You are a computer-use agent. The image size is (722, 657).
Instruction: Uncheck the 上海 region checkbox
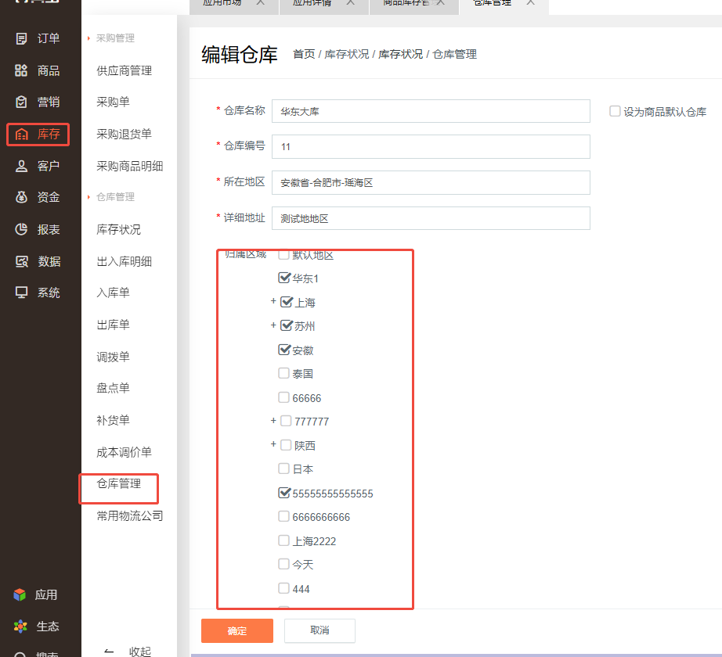pyautogui.click(x=287, y=302)
